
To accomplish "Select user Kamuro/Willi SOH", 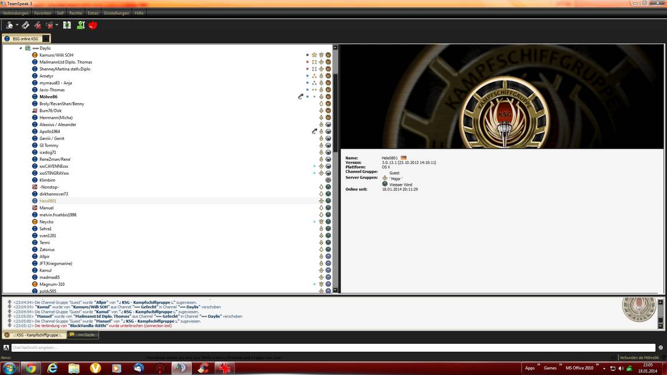I will (56, 56).
